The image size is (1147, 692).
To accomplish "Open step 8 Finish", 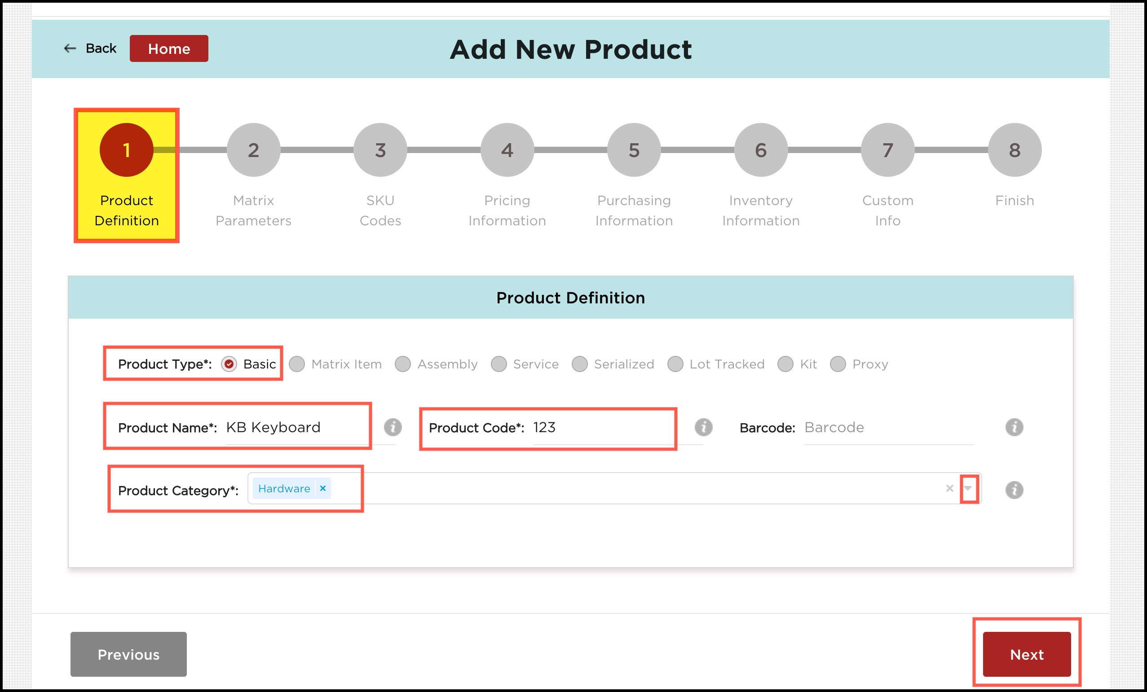I will pos(1015,150).
